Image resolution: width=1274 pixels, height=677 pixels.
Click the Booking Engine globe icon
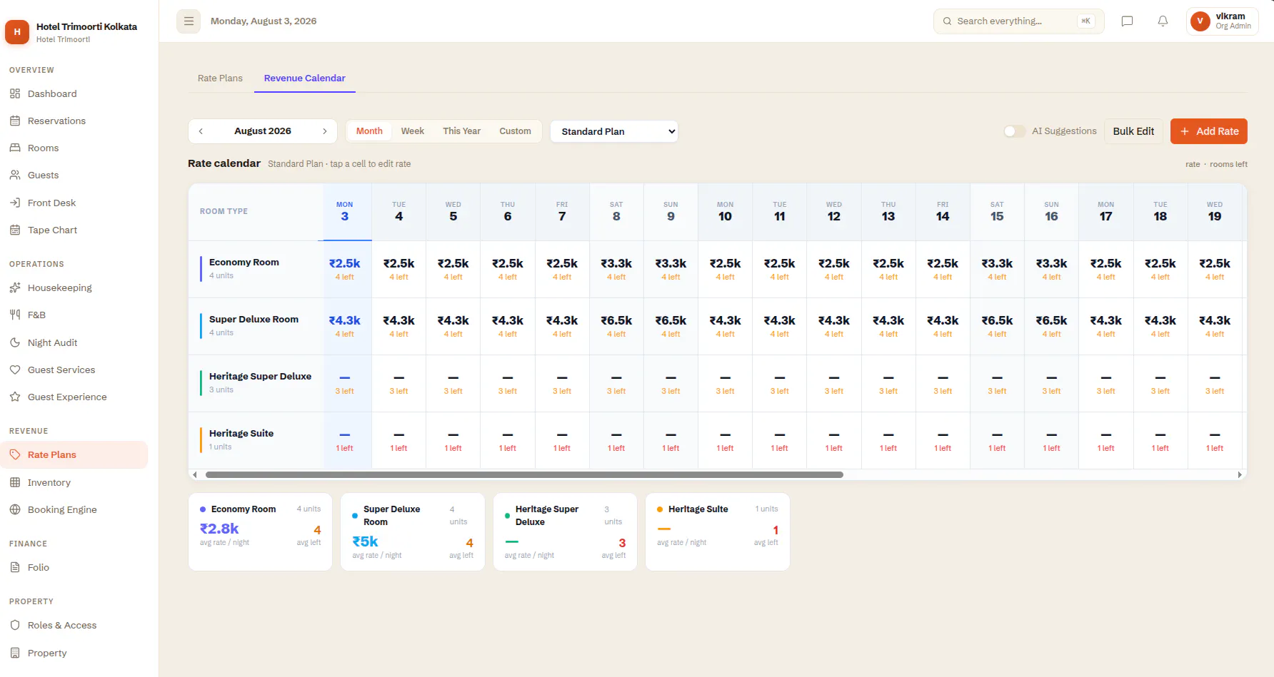click(x=15, y=509)
